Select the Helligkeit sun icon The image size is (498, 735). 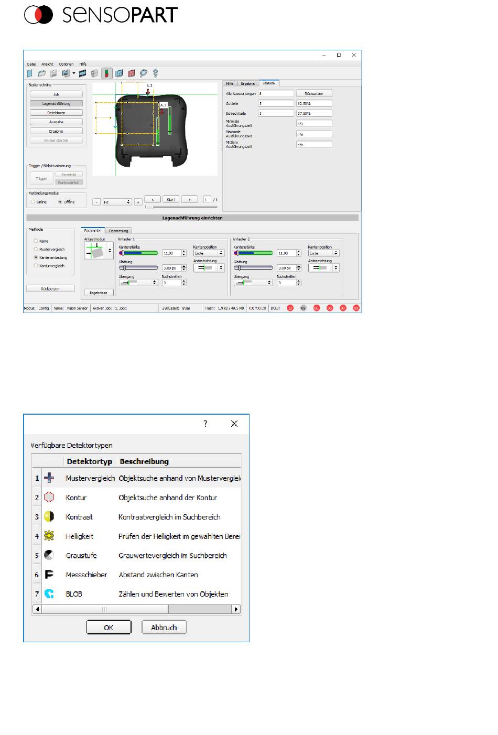pos(49,536)
